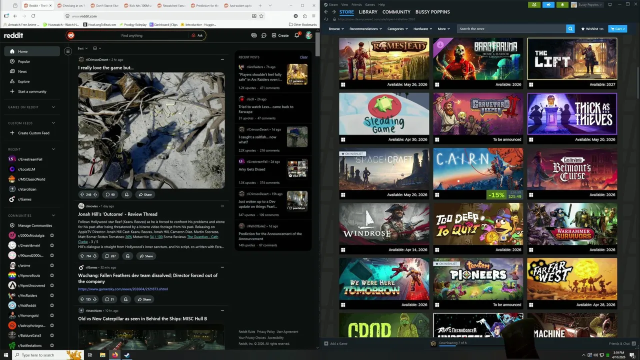Click the Windows Start button
Image resolution: width=640 pixels, height=360 pixels.
pos(5,355)
